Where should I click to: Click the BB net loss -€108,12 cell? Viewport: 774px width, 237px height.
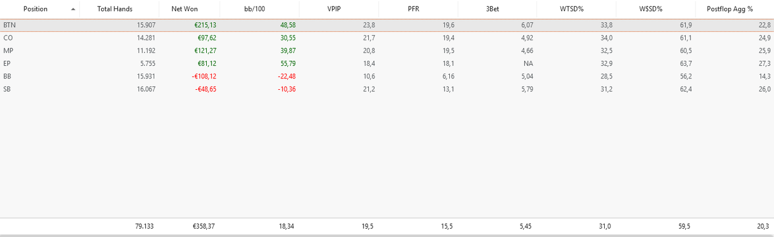(x=201, y=76)
